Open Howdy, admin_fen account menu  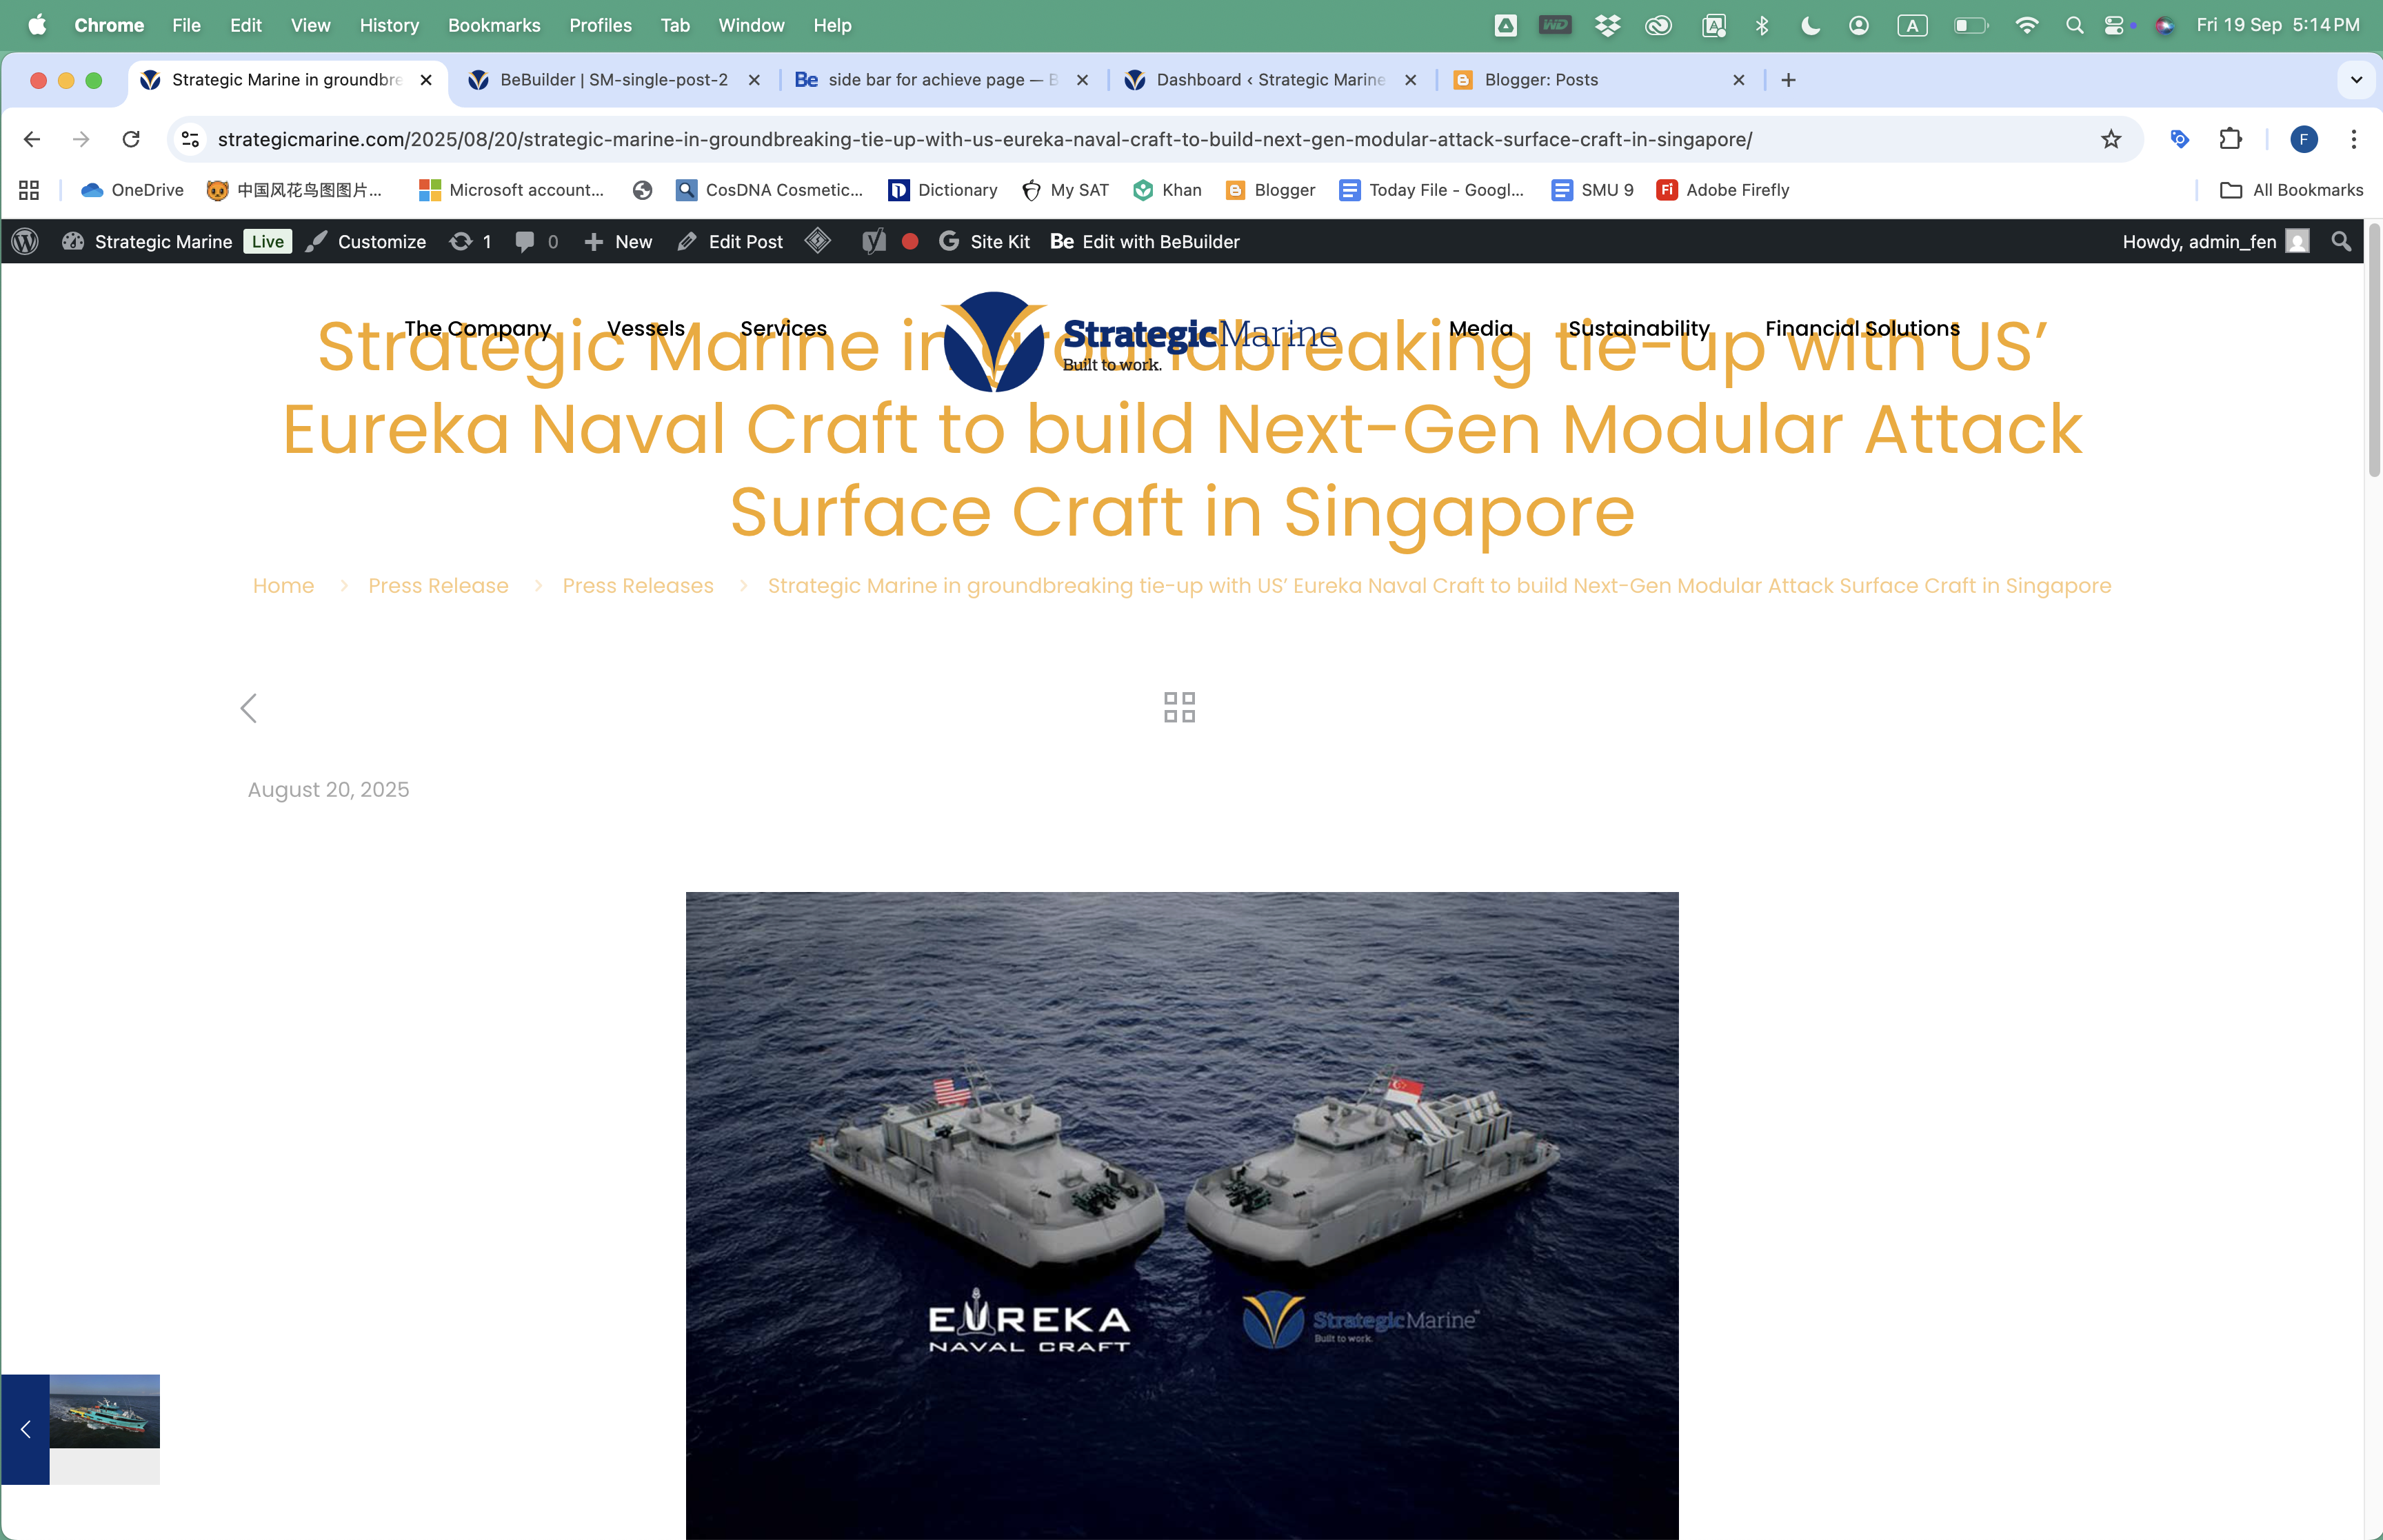click(2215, 241)
